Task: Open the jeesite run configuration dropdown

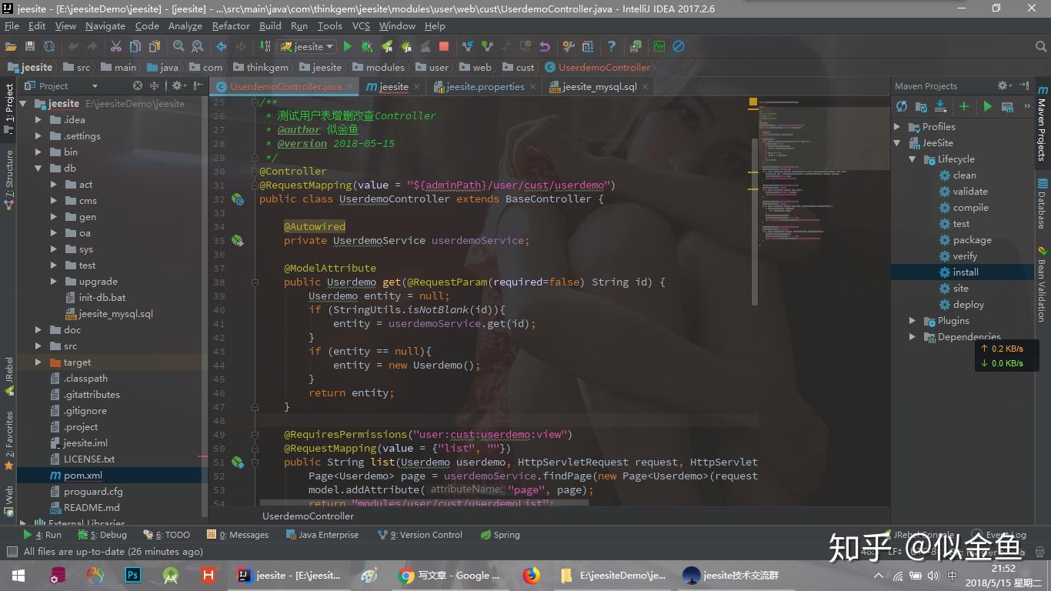Action: [308, 47]
